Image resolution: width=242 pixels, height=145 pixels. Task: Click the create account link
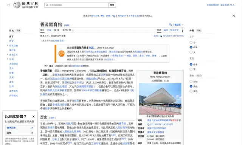225,5
